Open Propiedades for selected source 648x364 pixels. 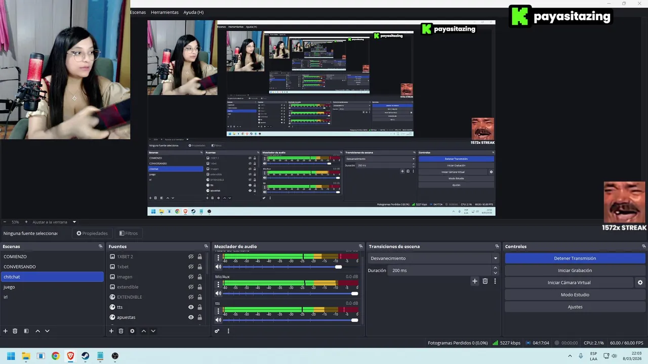92,234
